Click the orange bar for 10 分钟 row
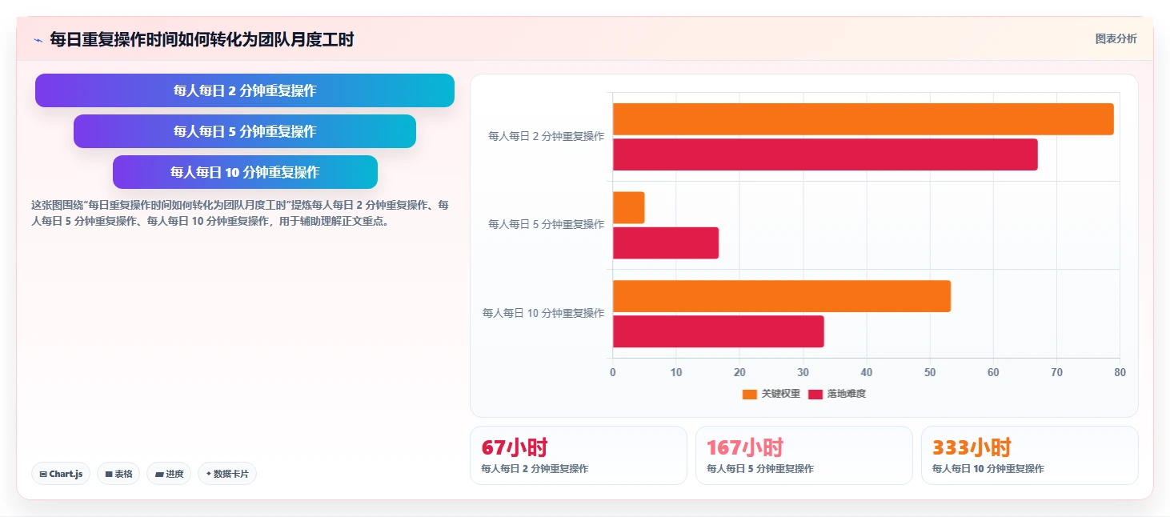1170x517 pixels. (782, 296)
